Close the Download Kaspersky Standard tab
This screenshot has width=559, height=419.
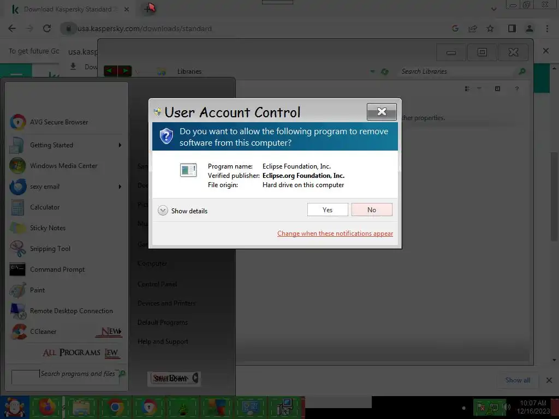point(127,9)
